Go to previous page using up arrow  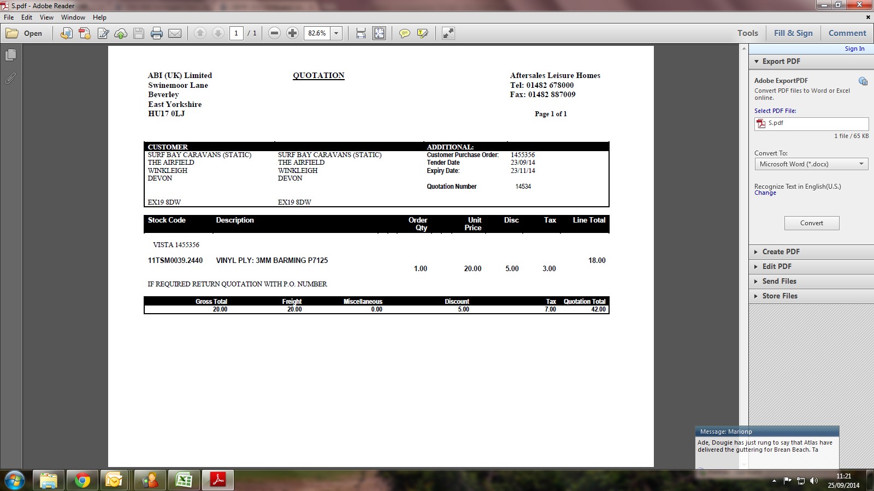200,33
